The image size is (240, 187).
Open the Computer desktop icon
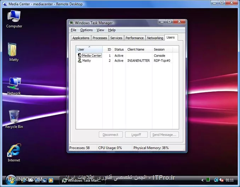[x=14, y=19]
